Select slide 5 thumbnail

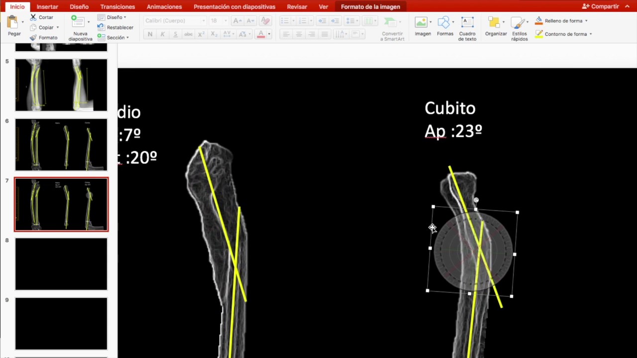tap(61, 85)
